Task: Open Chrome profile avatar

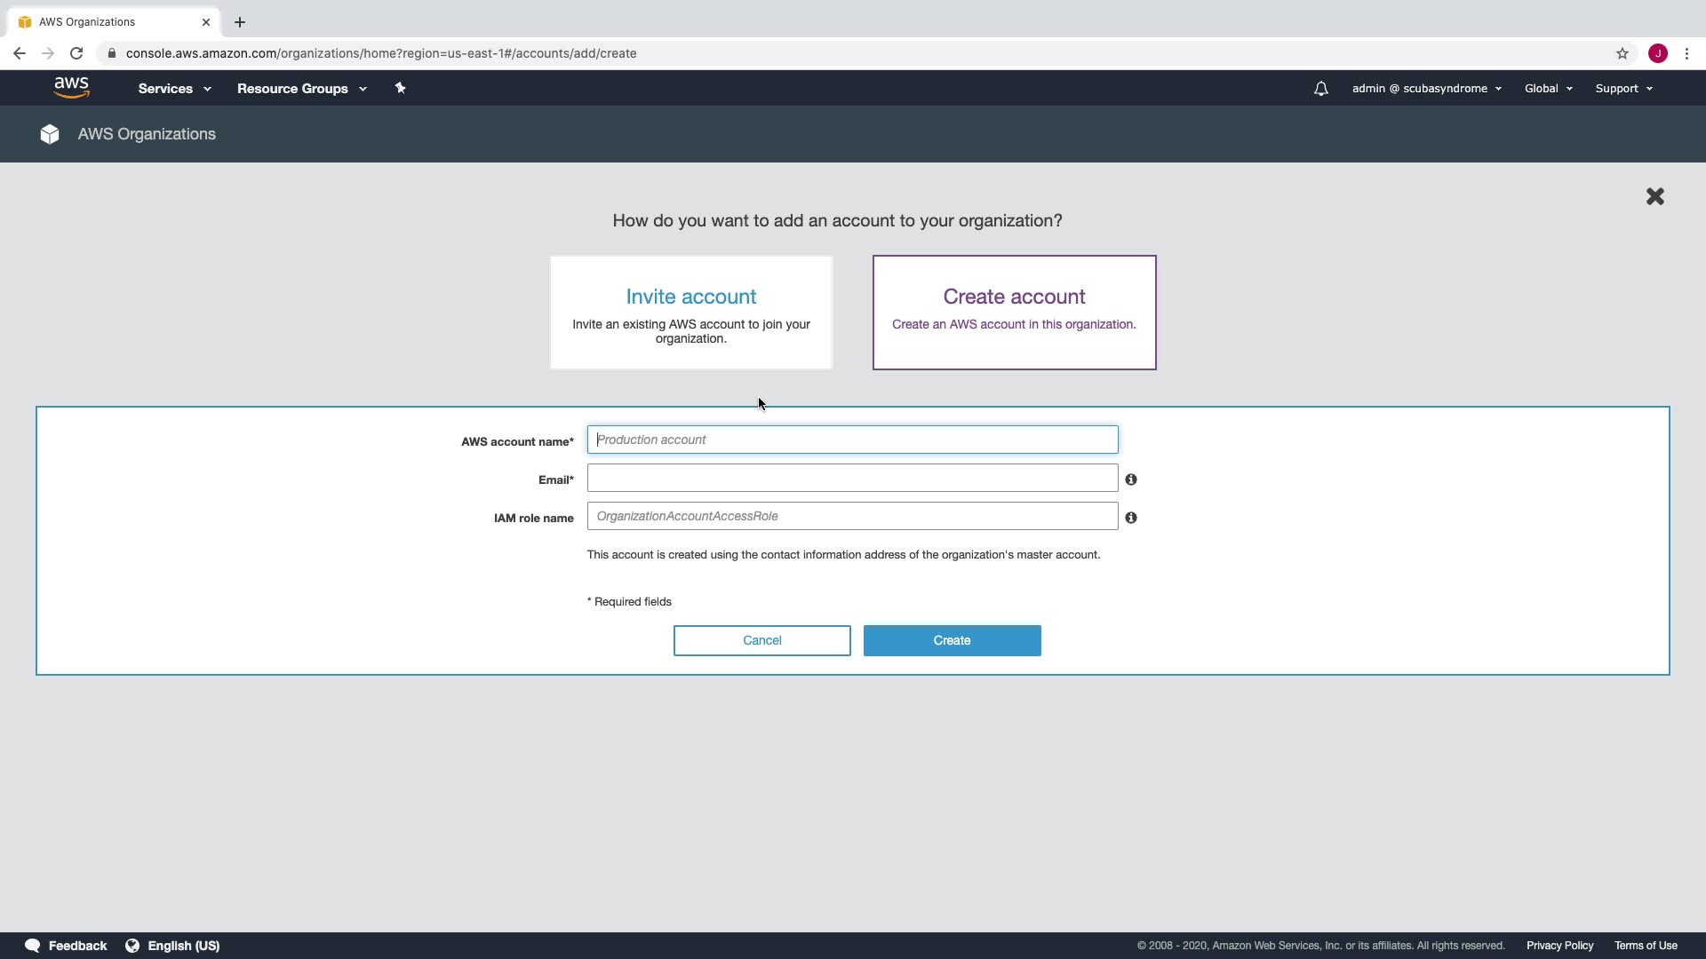Action: tap(1658, 53)
